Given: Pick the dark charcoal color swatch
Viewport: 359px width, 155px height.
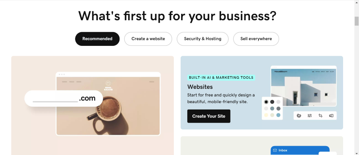Looking at the screenshot, I should click(272, 102).
